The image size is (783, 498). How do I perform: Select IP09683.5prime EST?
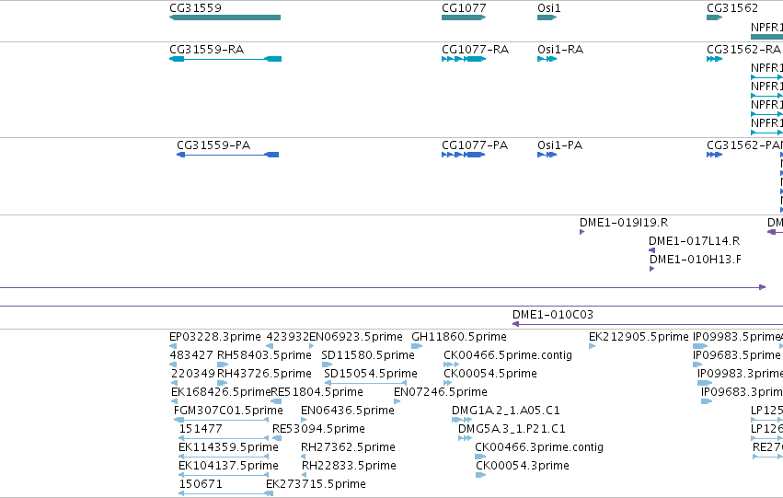tap(698, 365)
